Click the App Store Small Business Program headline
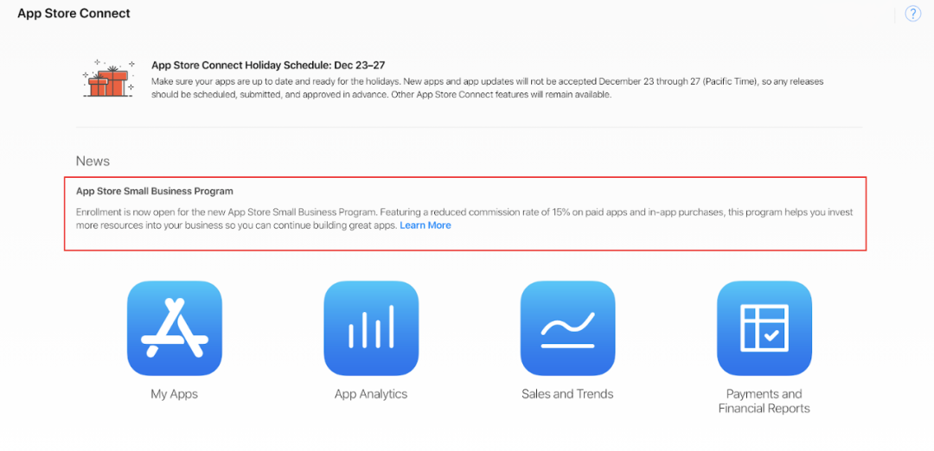This screenshot has width=934, height=451. coord(154,192)
